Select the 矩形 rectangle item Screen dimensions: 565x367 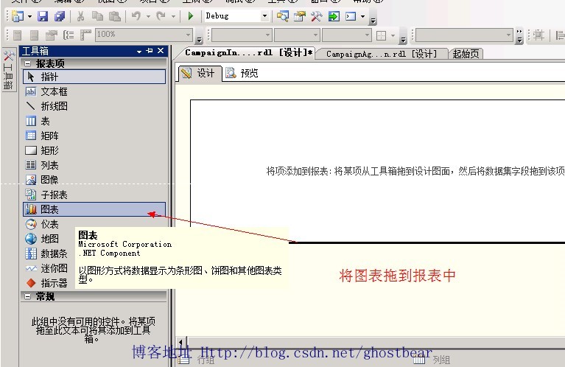[94, 150]
